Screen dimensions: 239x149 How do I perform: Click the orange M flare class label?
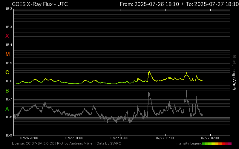click(x=7, y=54)
